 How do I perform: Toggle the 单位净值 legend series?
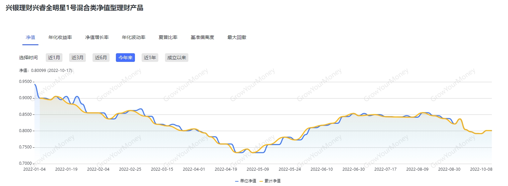pos(246,181)
